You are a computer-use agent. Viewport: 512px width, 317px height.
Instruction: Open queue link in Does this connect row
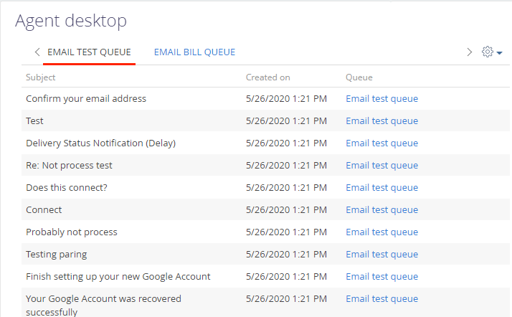381,187
